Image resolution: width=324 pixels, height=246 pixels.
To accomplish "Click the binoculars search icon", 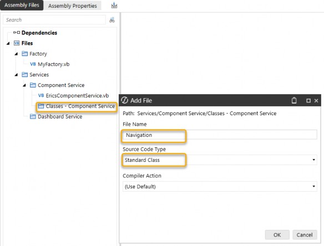I will coord(112,20).
